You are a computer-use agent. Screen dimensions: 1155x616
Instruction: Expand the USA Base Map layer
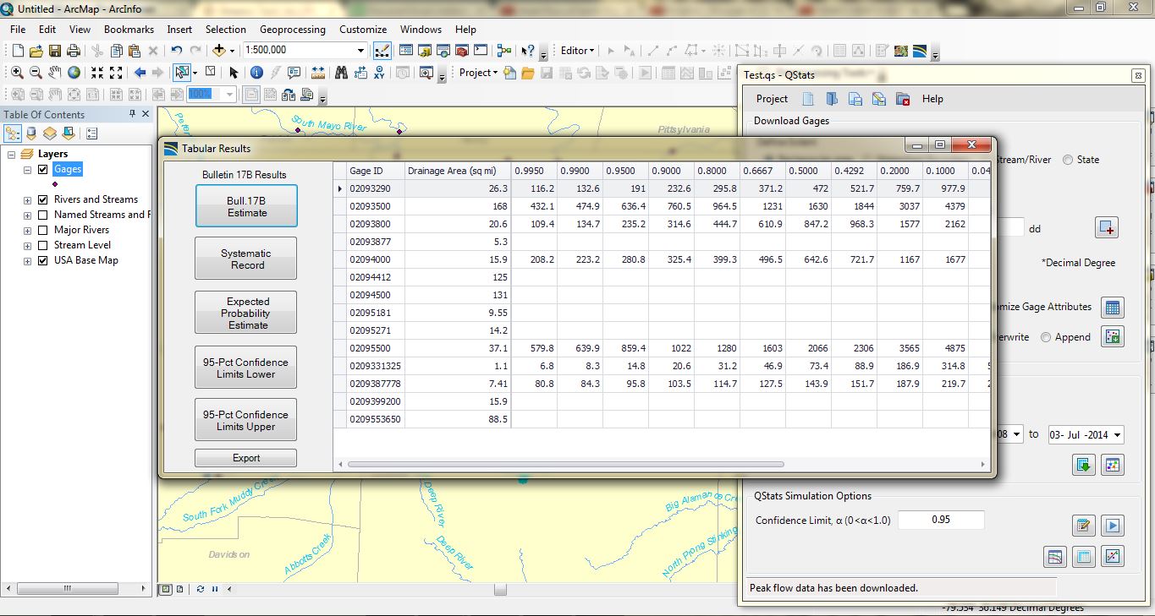click(x=26, y=260)
